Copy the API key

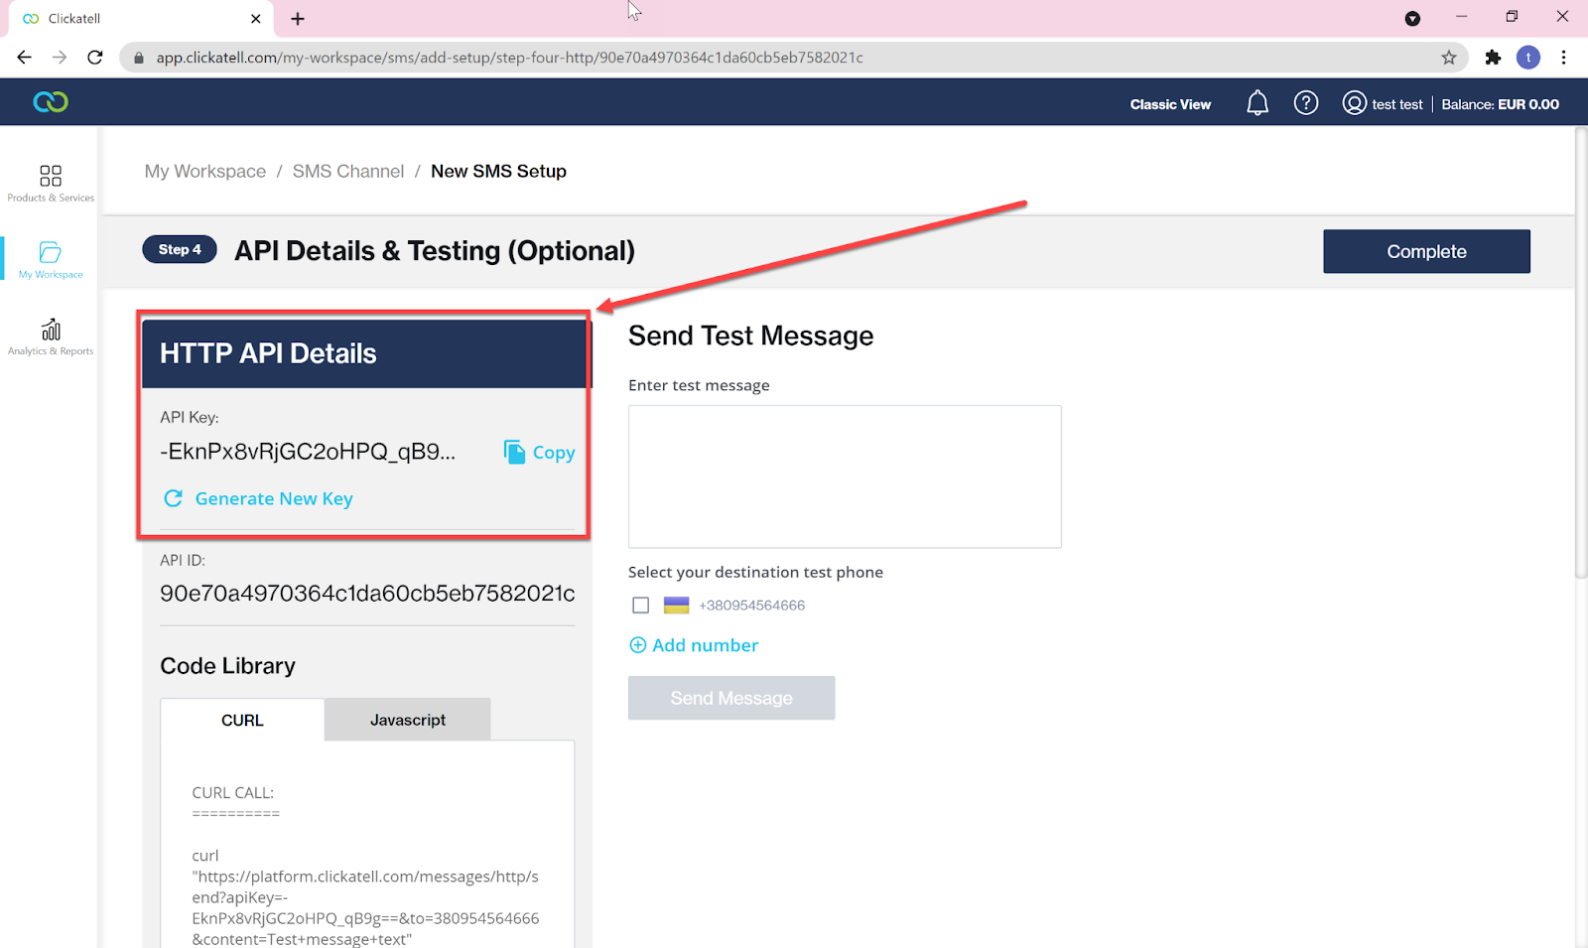click(x=540, y=453)
